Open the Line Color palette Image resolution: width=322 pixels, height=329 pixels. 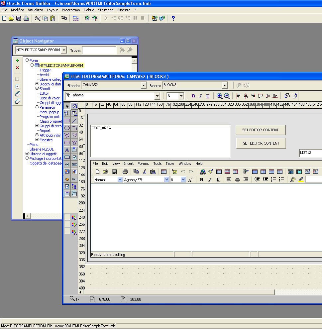point(74,225)
